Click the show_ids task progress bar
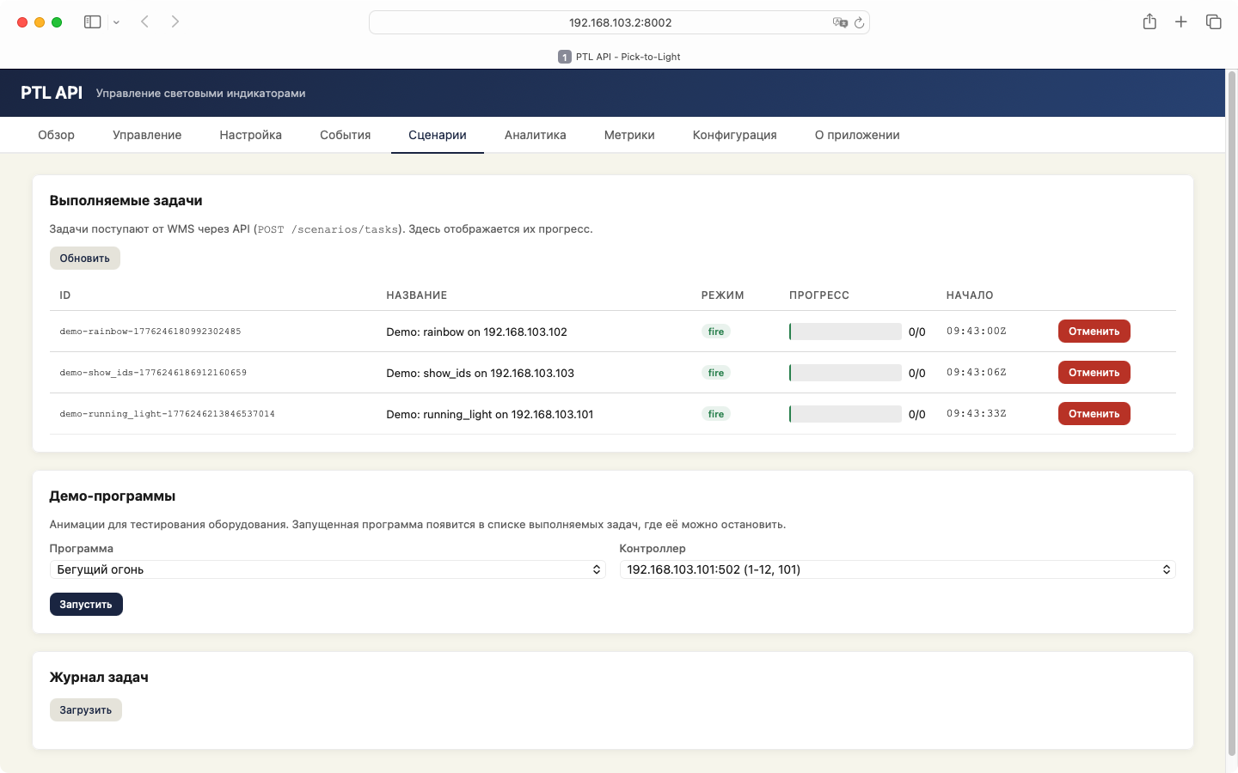 tap(845, 373)
